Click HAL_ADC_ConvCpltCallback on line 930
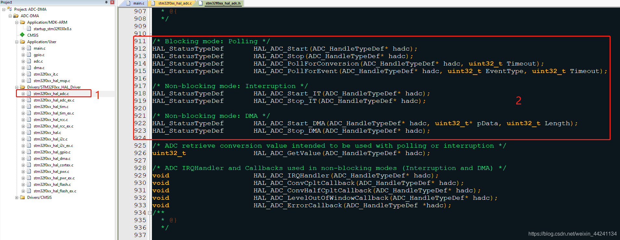 [304, 183]
